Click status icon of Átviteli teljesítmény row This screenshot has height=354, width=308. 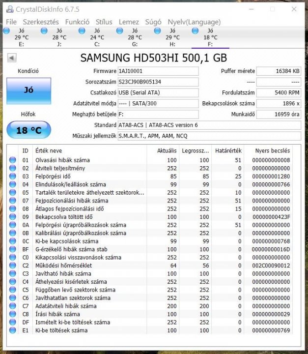13,168
